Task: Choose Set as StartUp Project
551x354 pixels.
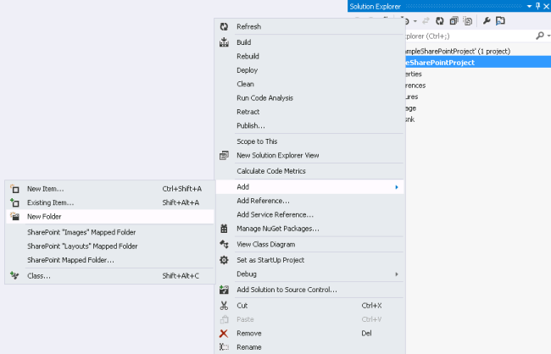Action: pos(270,260)
